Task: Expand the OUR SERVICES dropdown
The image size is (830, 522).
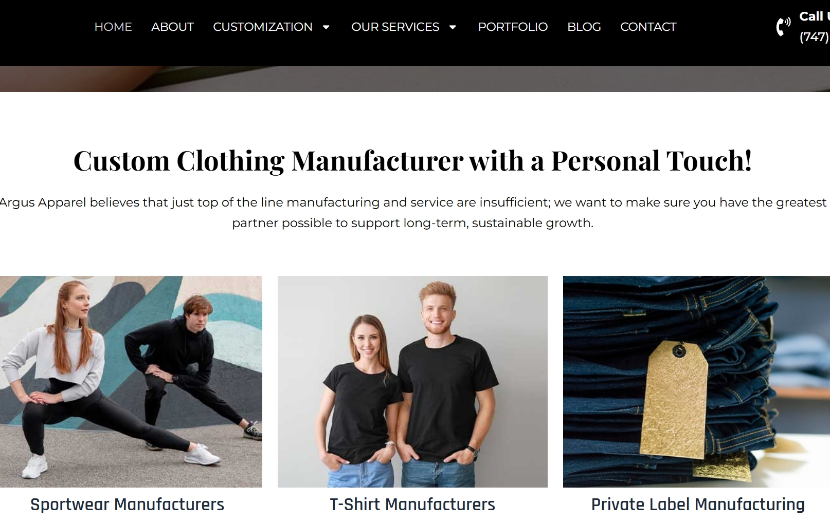Action: click(453, 27)
